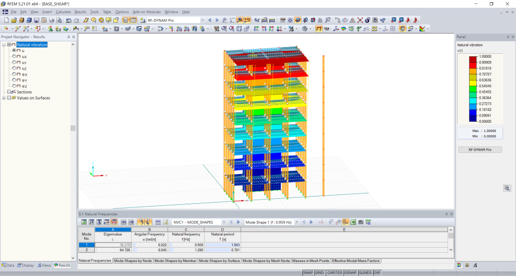This screenshot has width=516, height=276.
Task: Open the Add-on Modules menu
Action: [x=147, y=12]
